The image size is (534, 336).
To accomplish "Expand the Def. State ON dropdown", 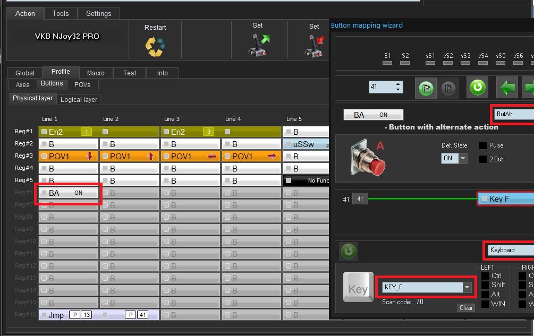I will pyautogui.click(x=463, y=159).
